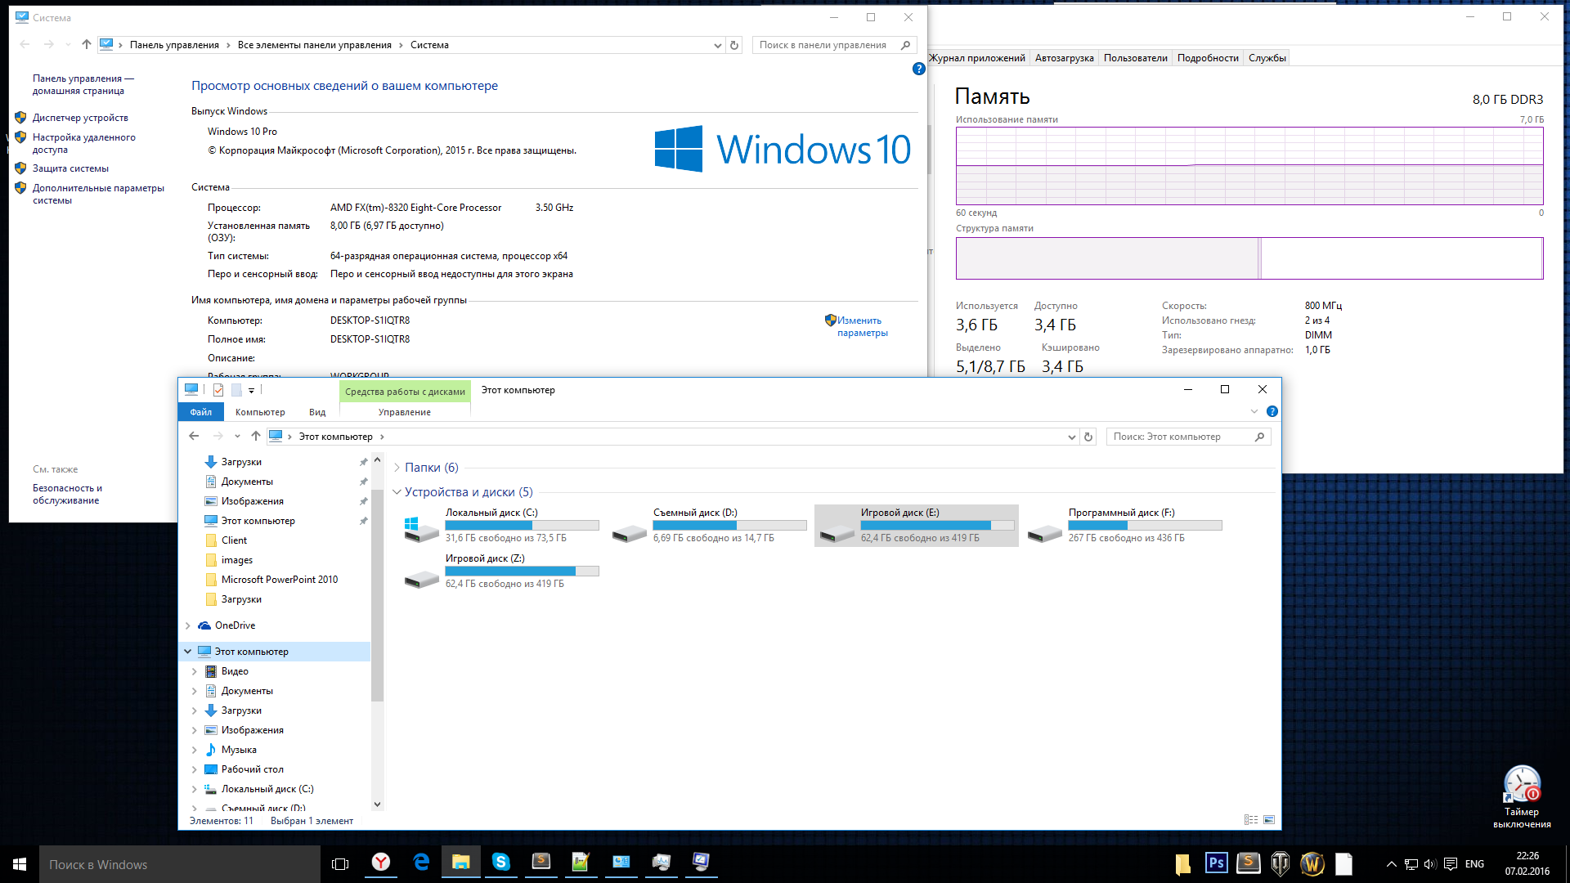Select Microsoft PowerPoint 2010 folder in sidebar
The image size is (1570, 883).
tap(279, 580)
